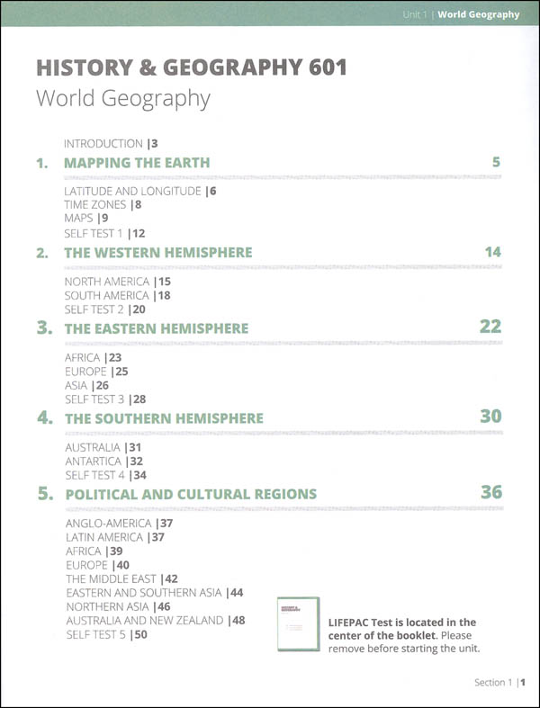Open The Eastern Hemisphere section heading
The height and width of the screenshot is (708, 540).
157,328
